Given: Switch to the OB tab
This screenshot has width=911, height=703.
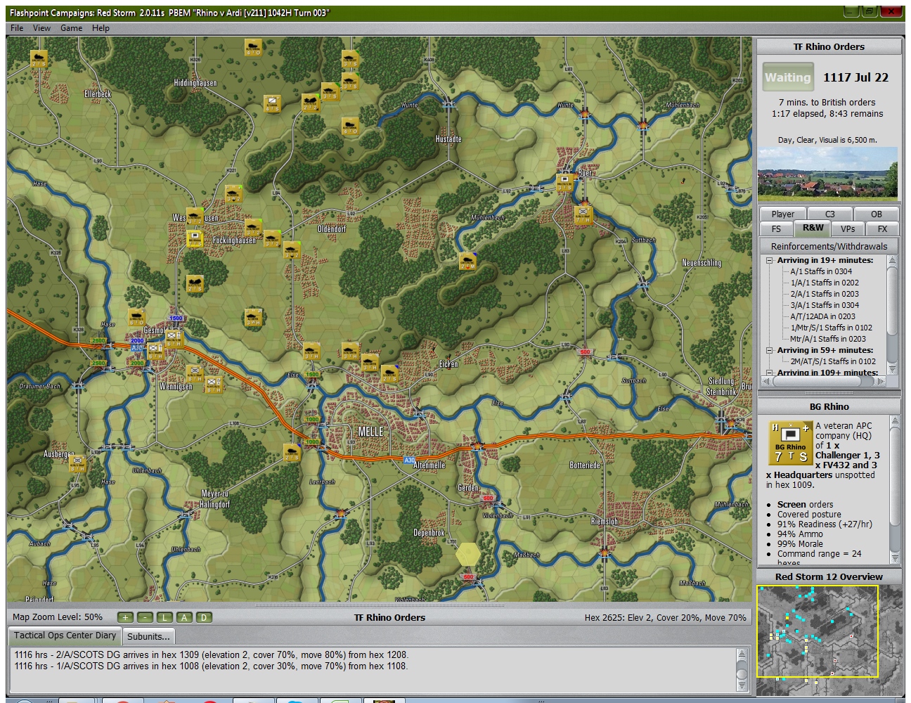Looking at the screenshot, I should (876, 214).
